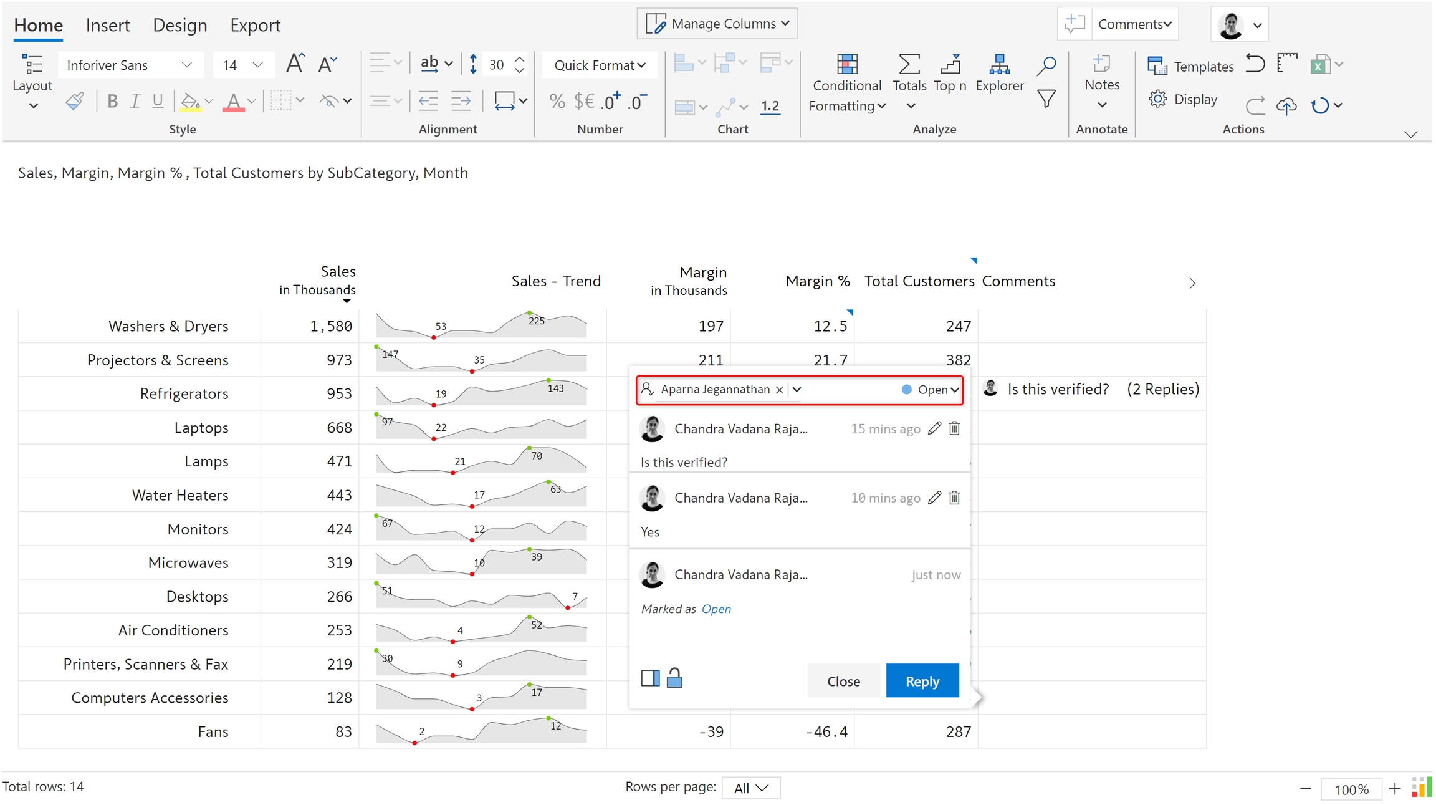This screenshot has height=805, width=1436.
Task: Click the format painter icon
Action: point(75,101)
